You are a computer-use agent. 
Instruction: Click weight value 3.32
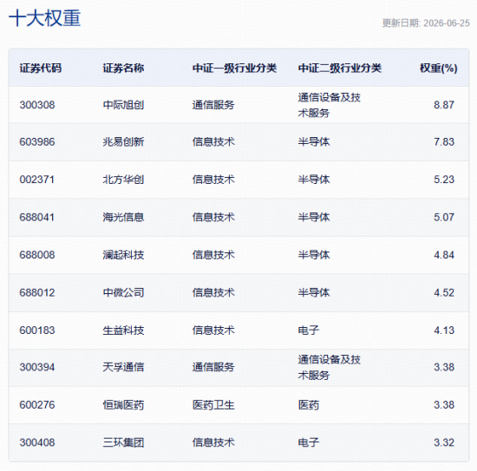tap(444, 442)
